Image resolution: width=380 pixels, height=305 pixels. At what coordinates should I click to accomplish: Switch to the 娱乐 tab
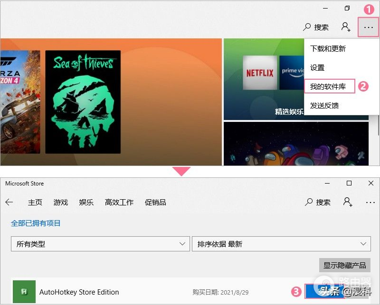tap(86, 203)
